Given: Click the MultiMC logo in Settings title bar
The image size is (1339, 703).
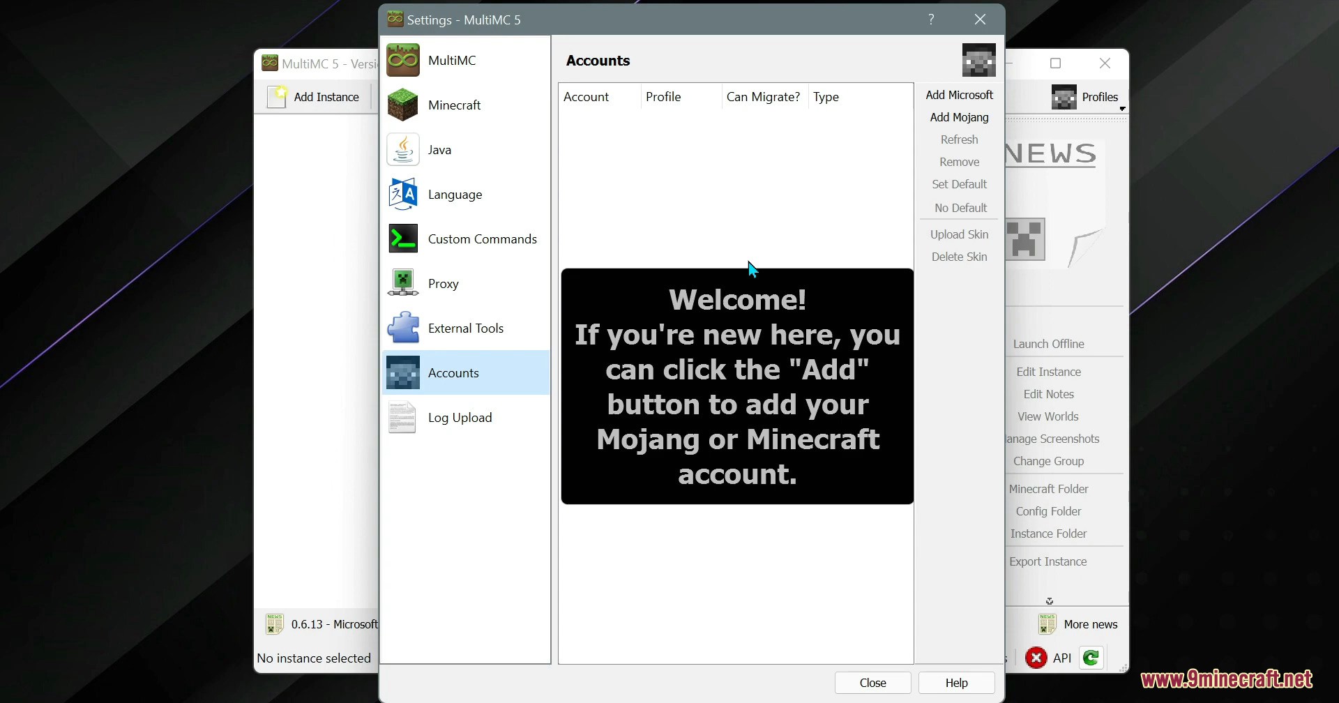Looking at the screenshot, I should pos(395,19).
